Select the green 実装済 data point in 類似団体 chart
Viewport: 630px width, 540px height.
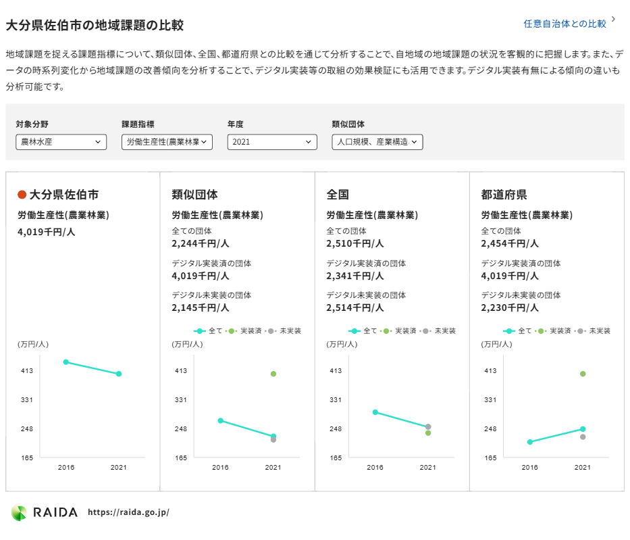point(273,372)
